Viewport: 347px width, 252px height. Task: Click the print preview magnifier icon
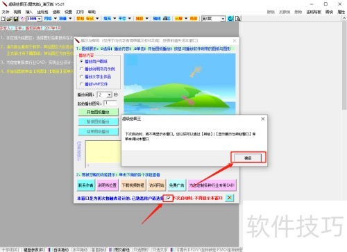click(x=237, y=19)
